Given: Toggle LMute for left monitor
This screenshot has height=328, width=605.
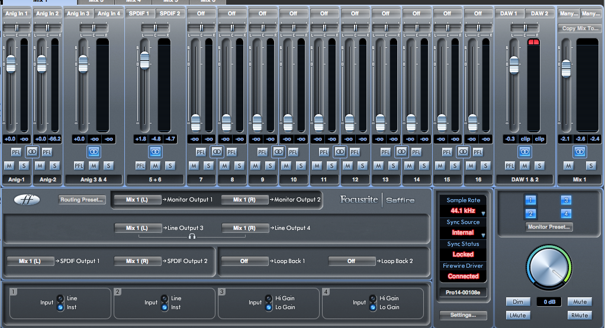Looking at the screenshot, I should [518, 316].
